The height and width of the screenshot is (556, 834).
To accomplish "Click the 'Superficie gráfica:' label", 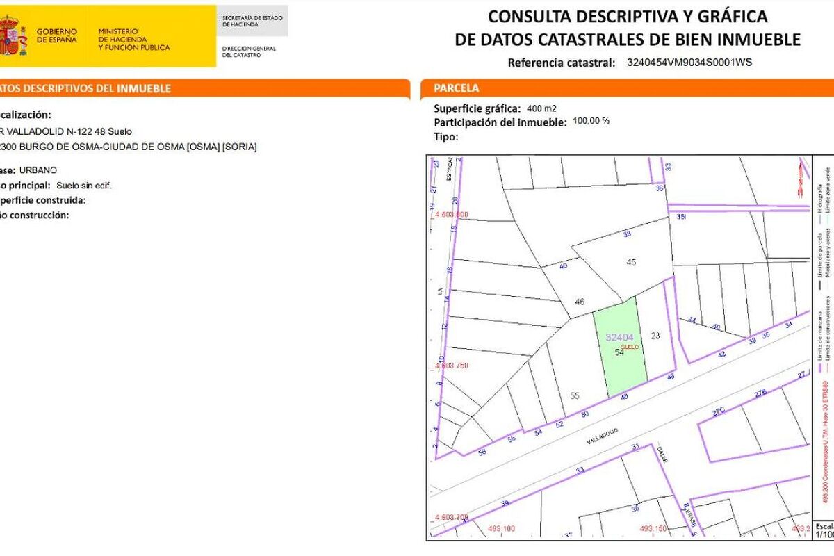I will (x=477, y=108).
